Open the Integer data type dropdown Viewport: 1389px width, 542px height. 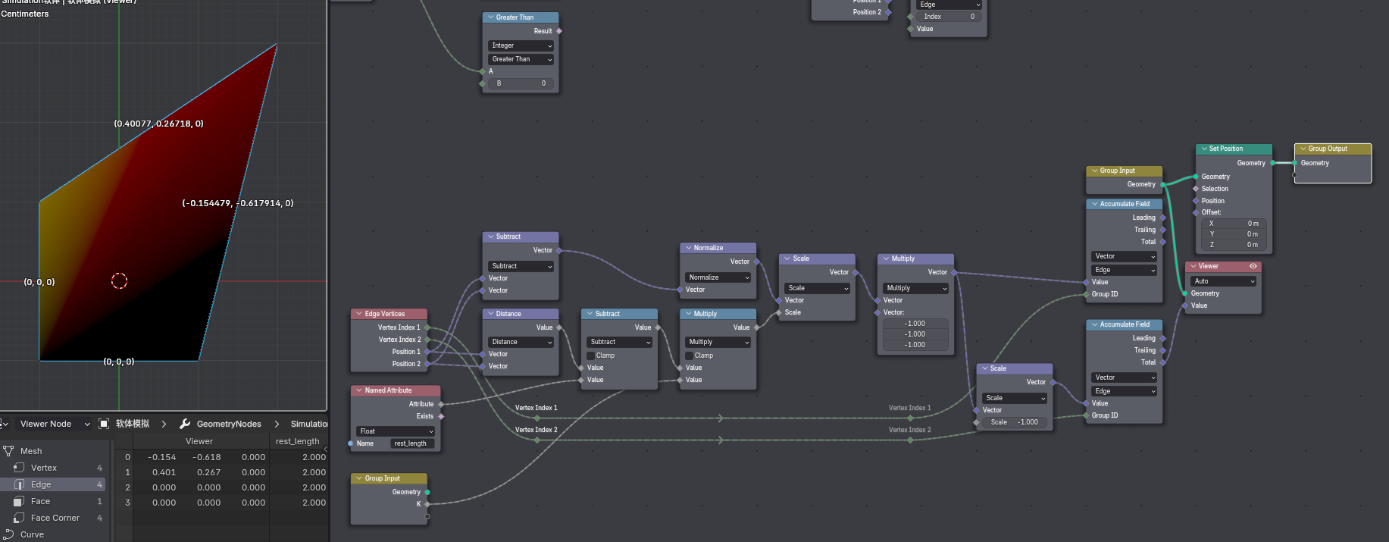click(x=521, y=45)
